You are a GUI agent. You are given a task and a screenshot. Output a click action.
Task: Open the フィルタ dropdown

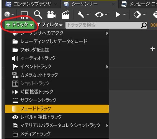pos(50,25)
